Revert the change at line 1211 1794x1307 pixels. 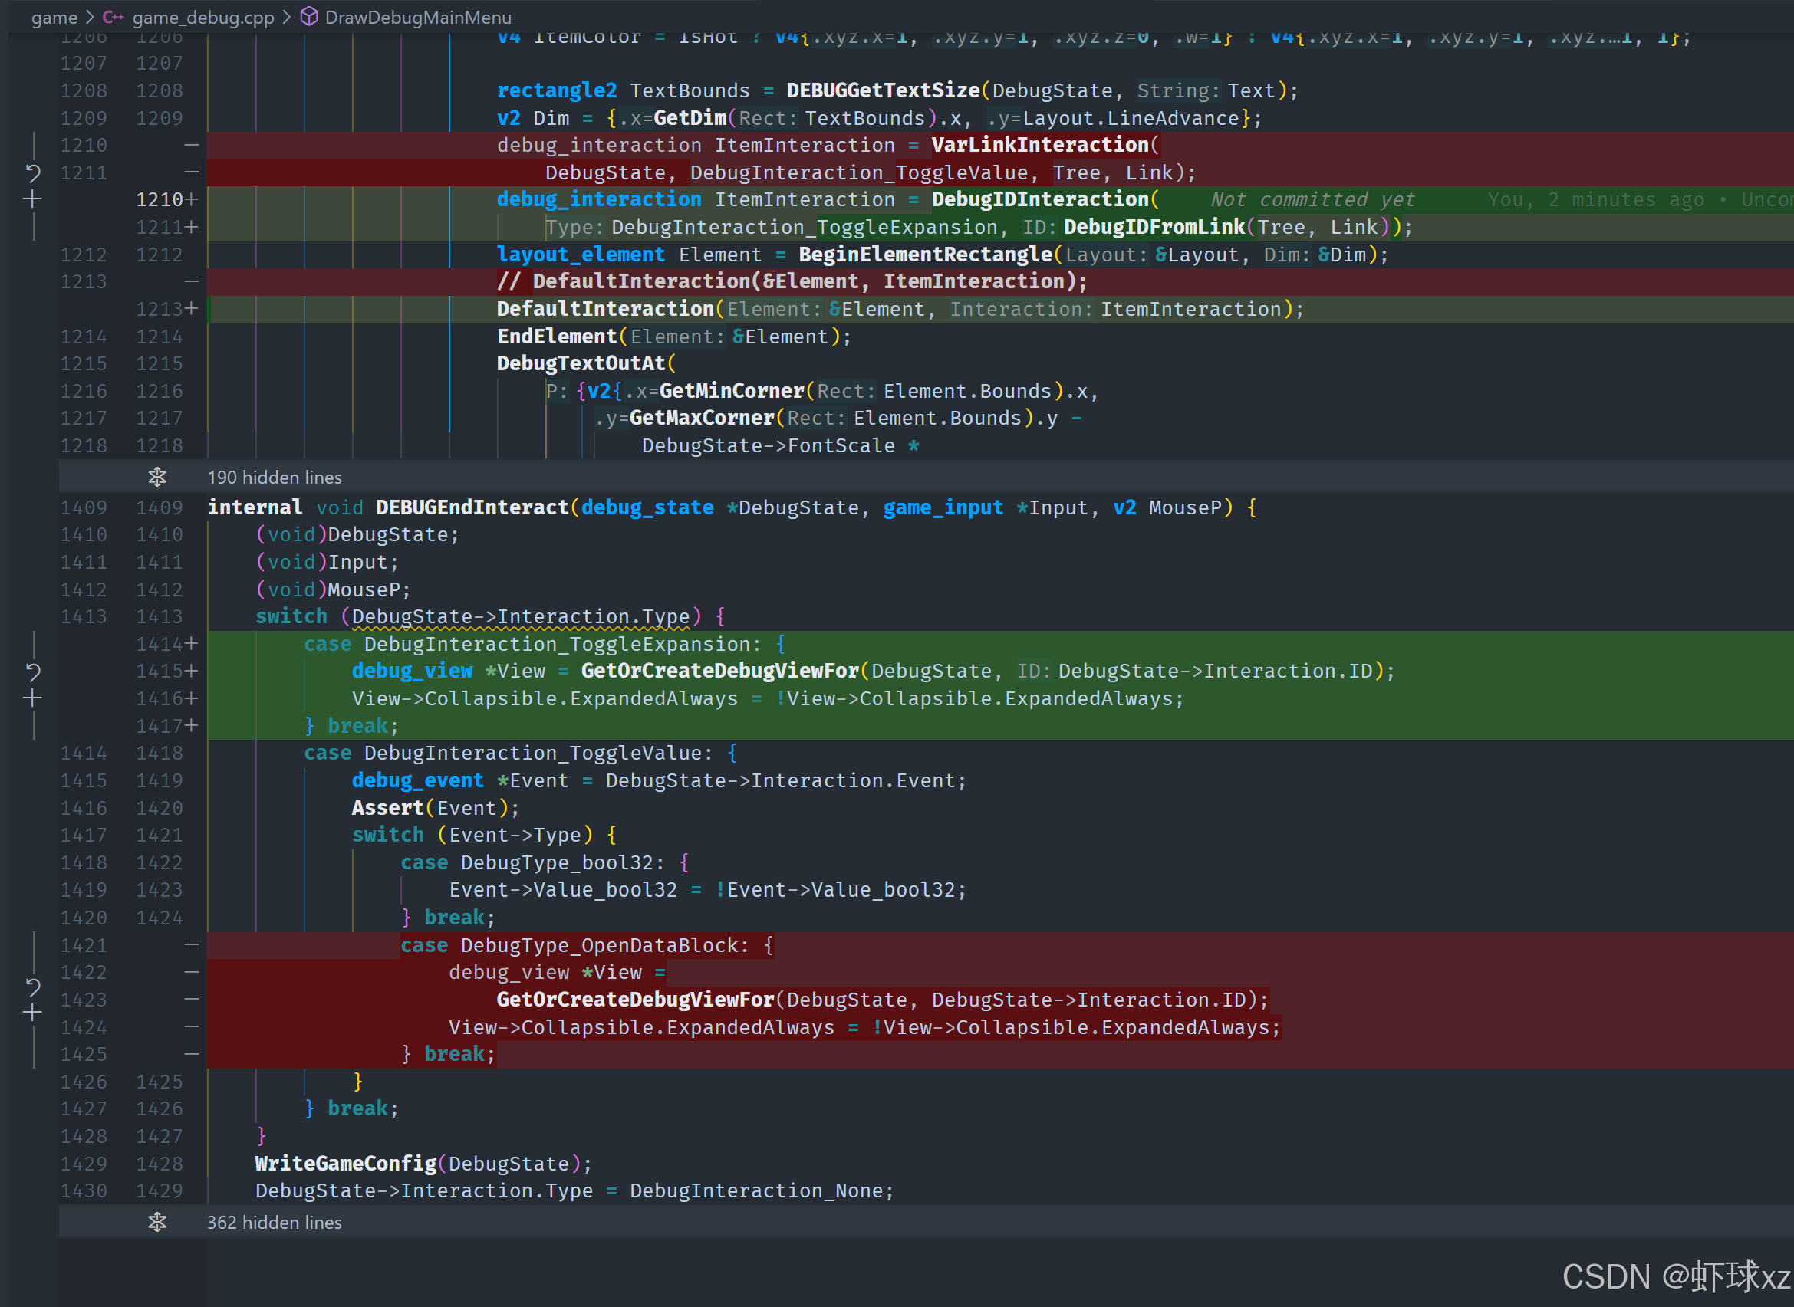coord(32,172)
